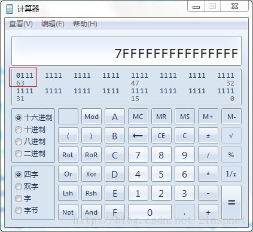Click the number 3 key
Screen dimensions: 253x232
185,193
